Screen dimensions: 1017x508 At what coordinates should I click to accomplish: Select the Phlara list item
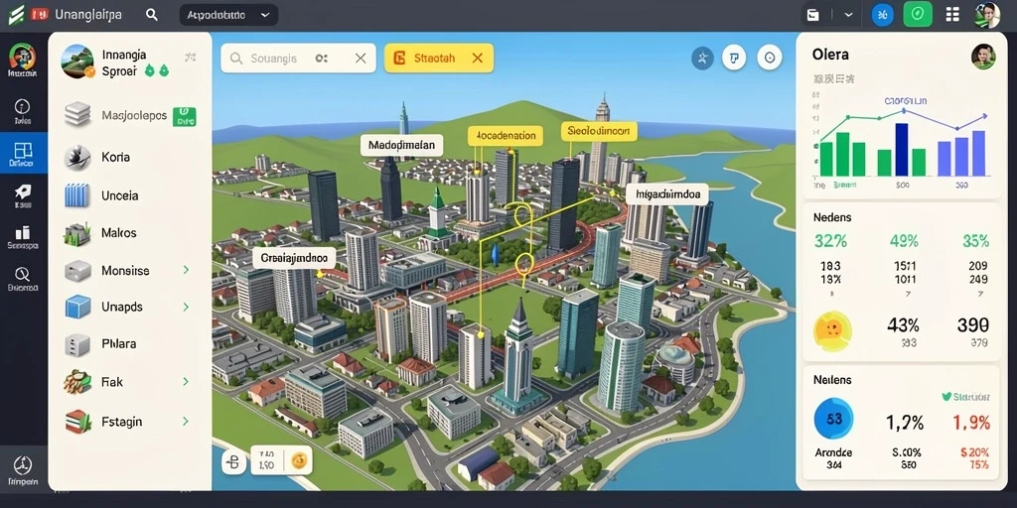click(130, 343)
